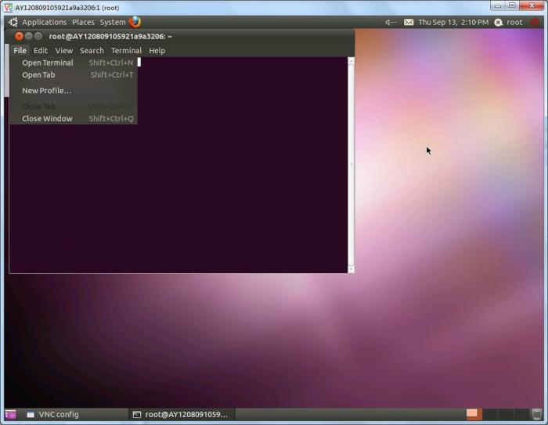The height and width of the screenshot is (425, 548).
Task: Open the mail envelope indicator
Action: click(409, 22)
